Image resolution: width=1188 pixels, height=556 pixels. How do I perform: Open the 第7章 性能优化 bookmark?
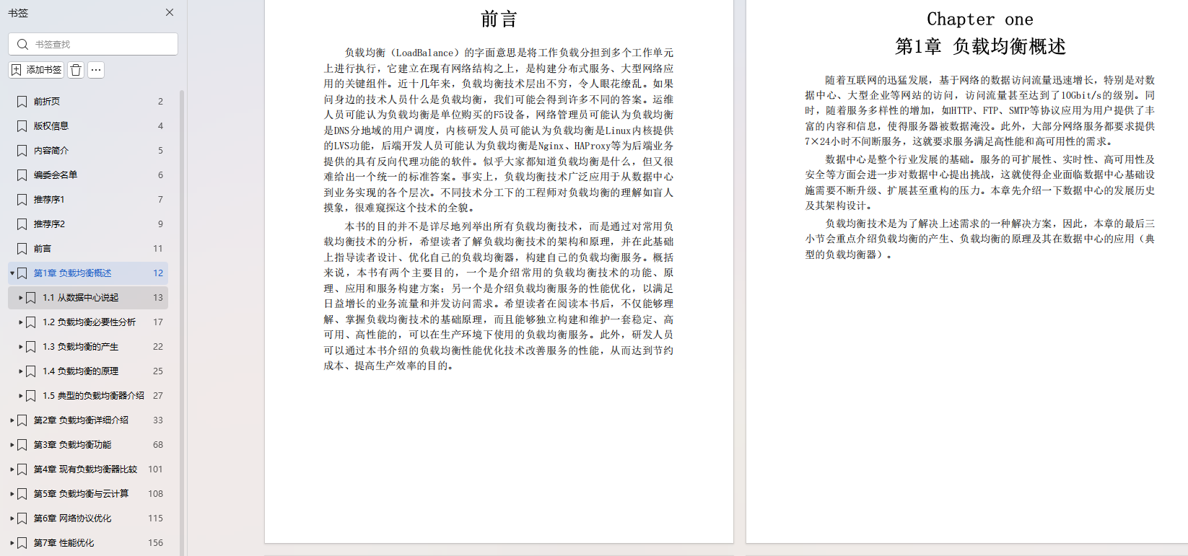pos(64,543)
